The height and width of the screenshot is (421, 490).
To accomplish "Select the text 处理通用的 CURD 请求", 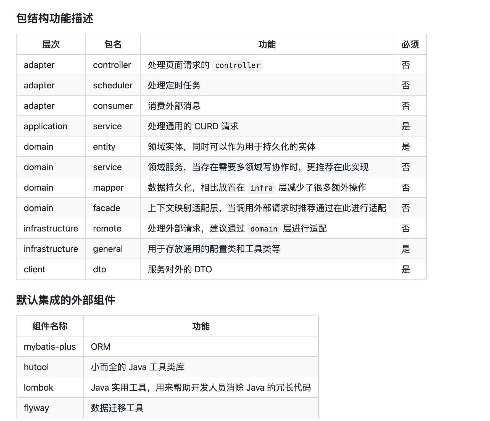I will (193, 126).
